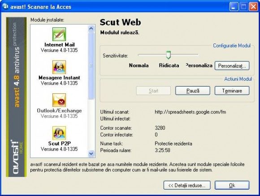This screenshot has width=260, height=196.
Task: Click the Mesagere Instant label
Action: pyautogui.click(x=59, y=78)
